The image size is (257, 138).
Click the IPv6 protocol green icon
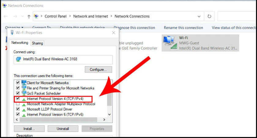coord(24,115)
